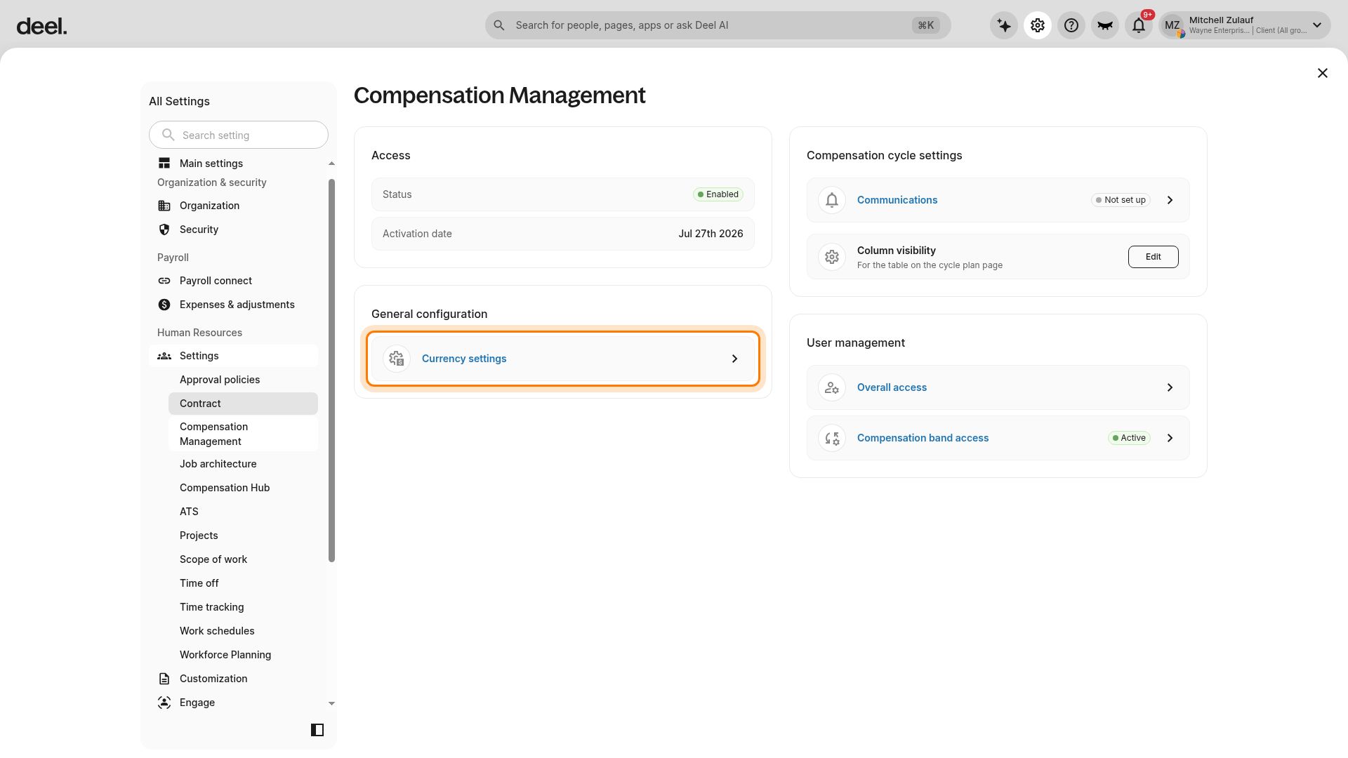Viewport: 1348px width, 758px height.
Task: Expand the Compensation band access chevron
Action: (1170, 438)
